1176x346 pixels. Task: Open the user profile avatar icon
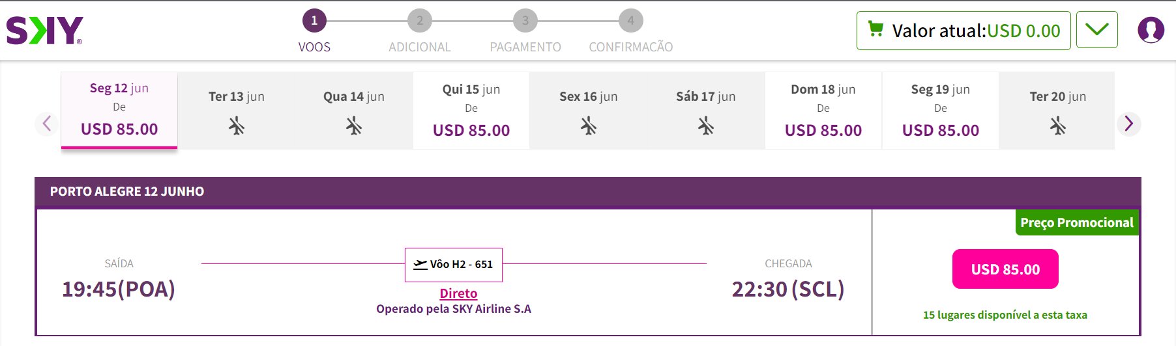[1151, 30]
